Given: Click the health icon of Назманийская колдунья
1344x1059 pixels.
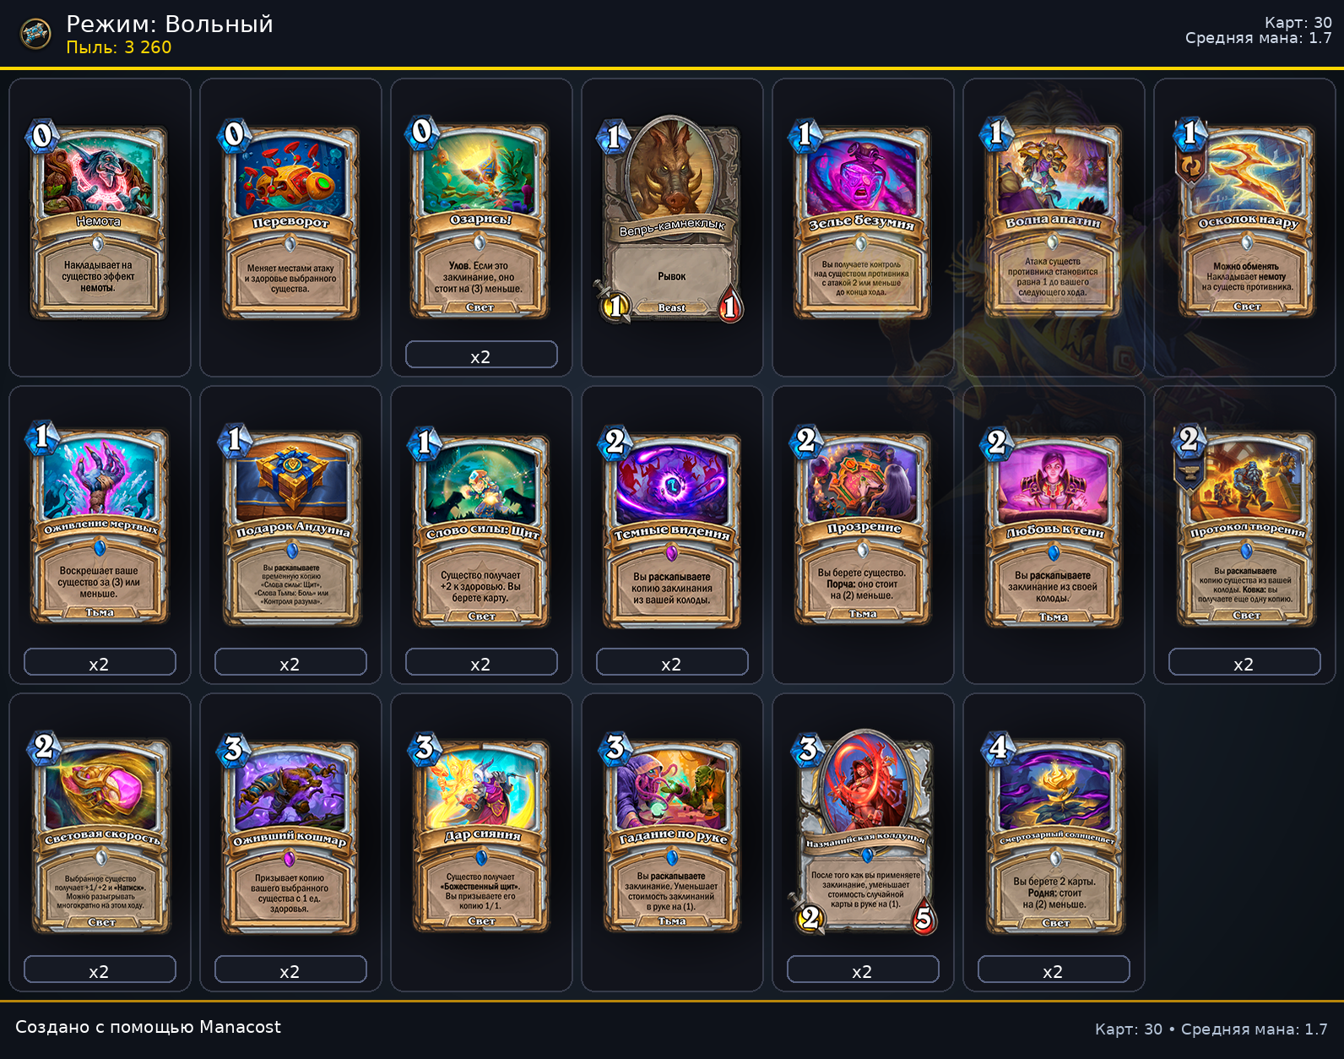Looking at the screenshot, I should [924, 917].
